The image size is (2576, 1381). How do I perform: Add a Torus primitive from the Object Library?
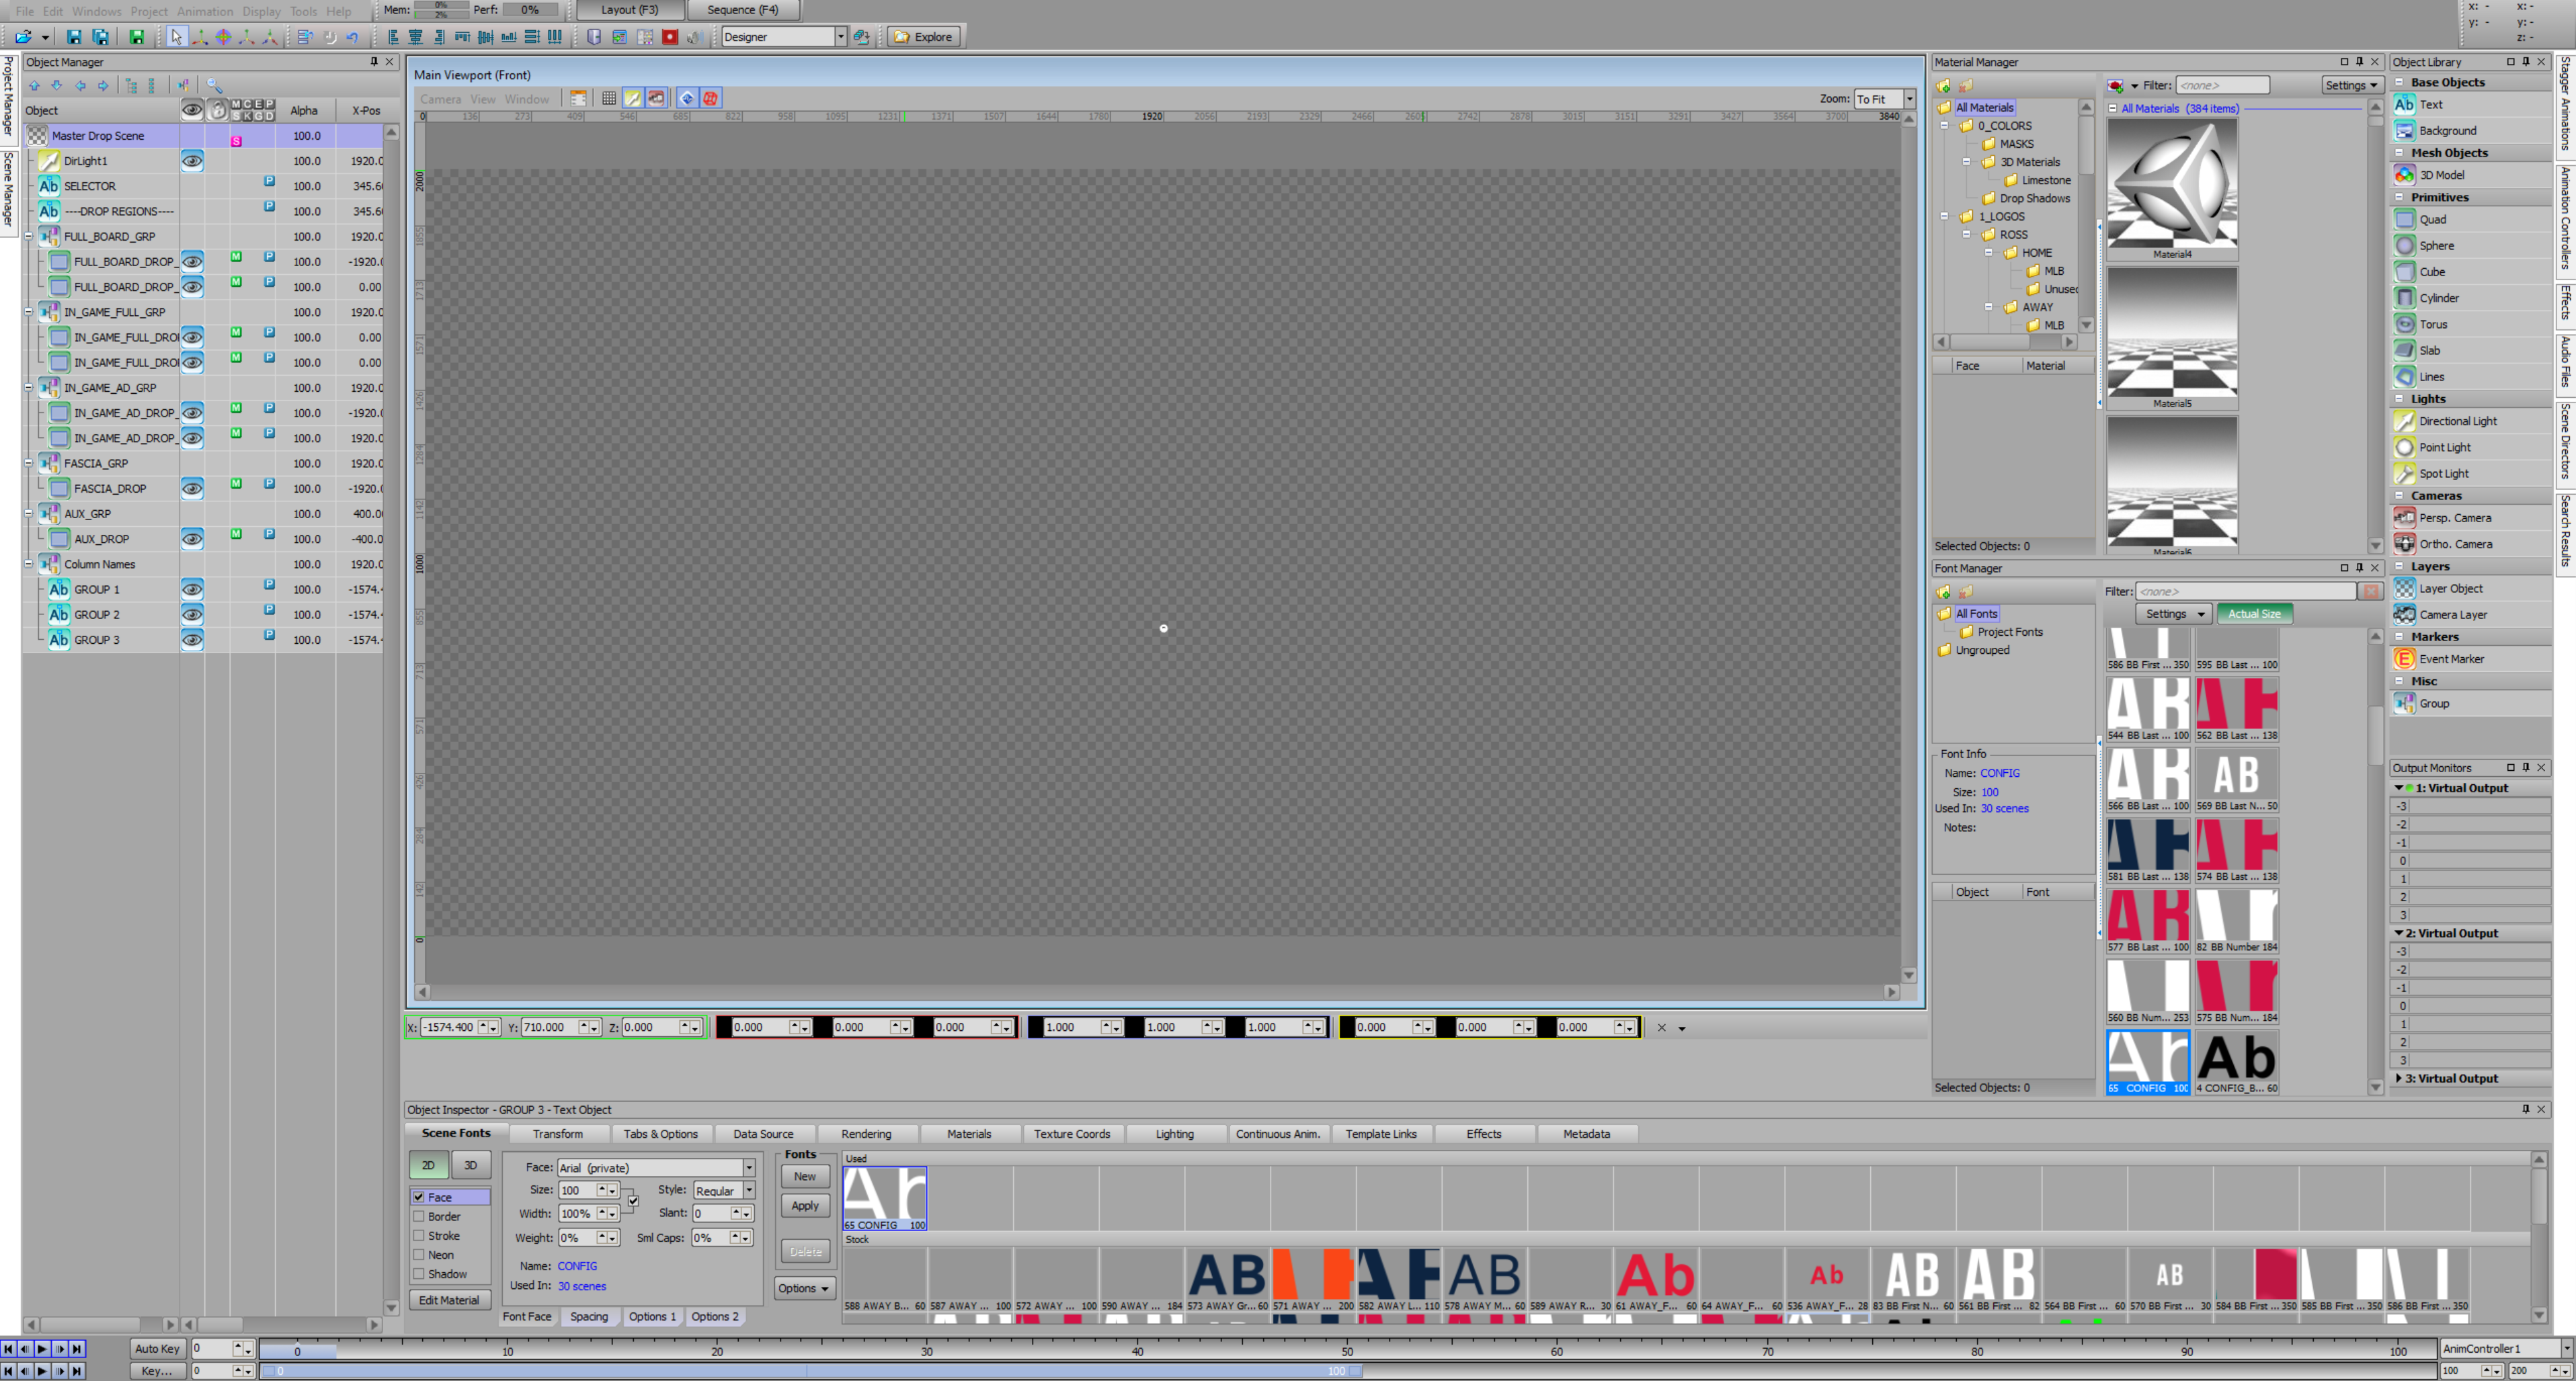coord(2433,324)
